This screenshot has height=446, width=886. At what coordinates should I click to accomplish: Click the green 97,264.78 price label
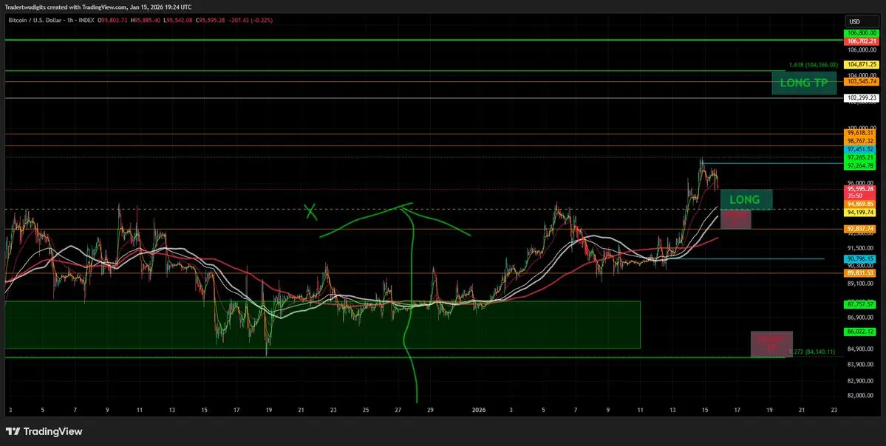pyautogui.click(x=861, y=165)
